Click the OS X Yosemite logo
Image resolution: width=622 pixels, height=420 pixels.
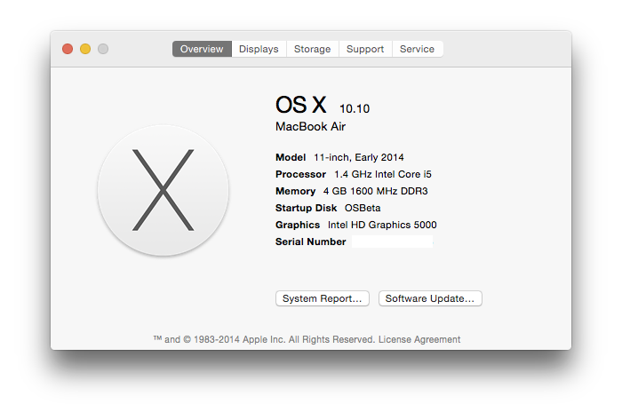[163, 190]
